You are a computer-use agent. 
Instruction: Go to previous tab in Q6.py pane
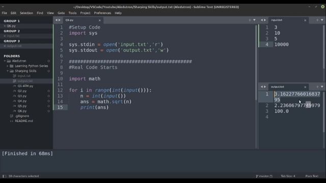coord(56,20)
